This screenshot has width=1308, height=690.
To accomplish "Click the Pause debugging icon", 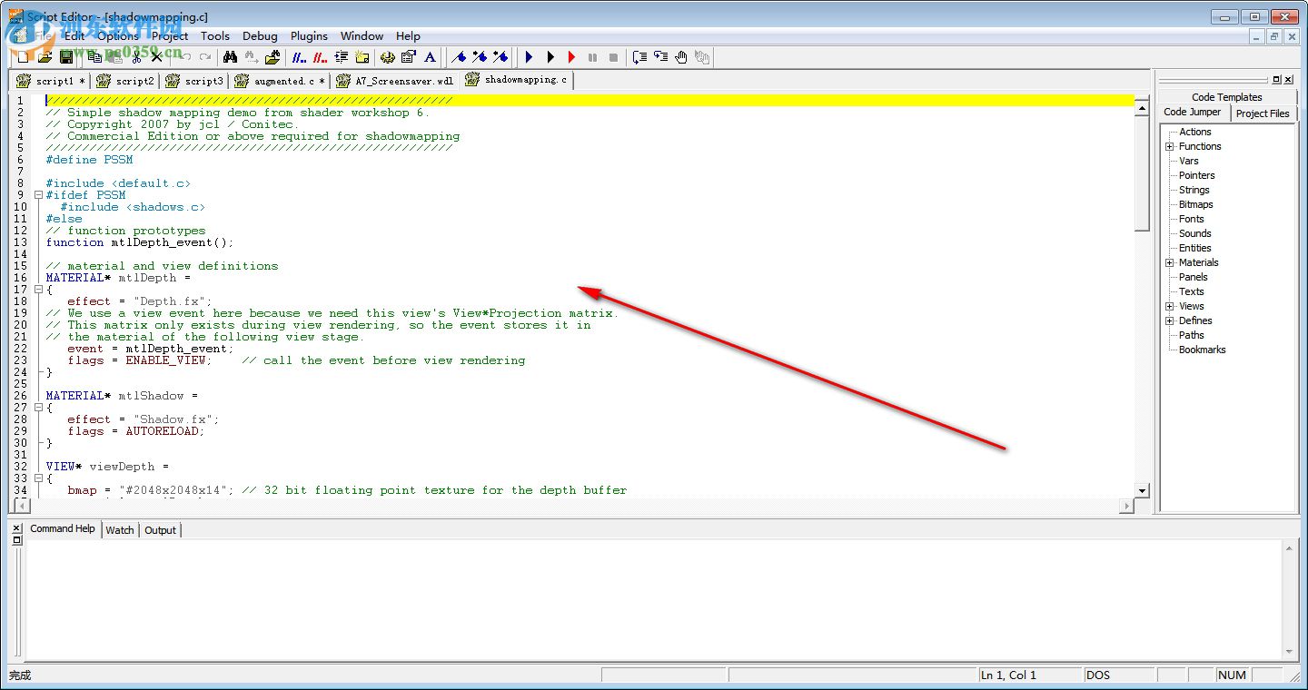I will point(592,57).
